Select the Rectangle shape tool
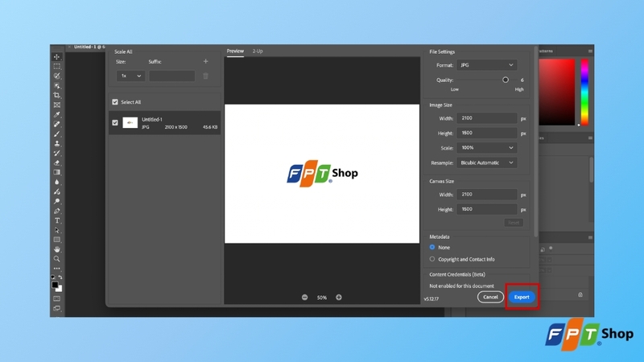Image resolution: width=644 pixels, height=362 pixels. [x=56, y=240]
